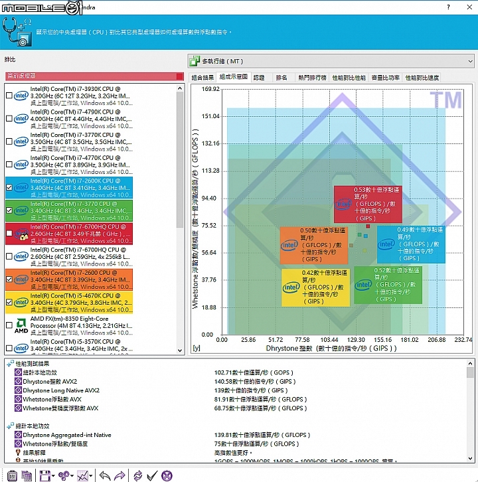Click the orange 0.50 GFLOPS/GIPS chart box
The height and width of the screenshot is (482, 478).
[x=314, y=246]
